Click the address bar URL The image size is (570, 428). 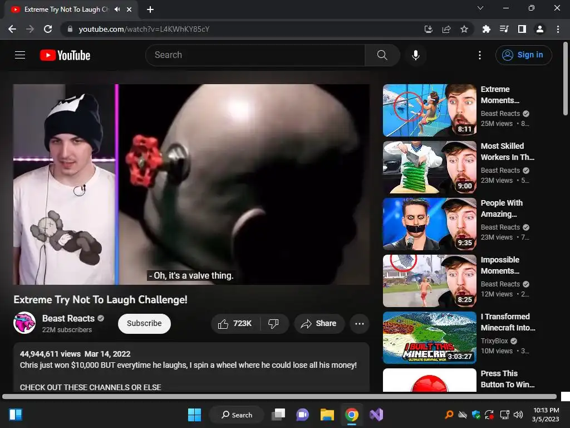pyautogui.click(x=144, y=29)
